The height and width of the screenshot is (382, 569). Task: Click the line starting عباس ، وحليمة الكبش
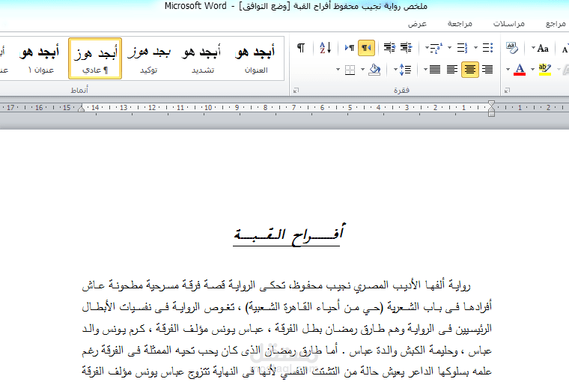pyautogui.click(x=287, y=351)
